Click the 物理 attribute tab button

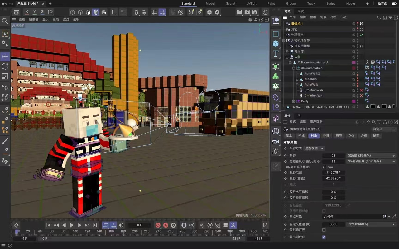(x=326, y=136)
